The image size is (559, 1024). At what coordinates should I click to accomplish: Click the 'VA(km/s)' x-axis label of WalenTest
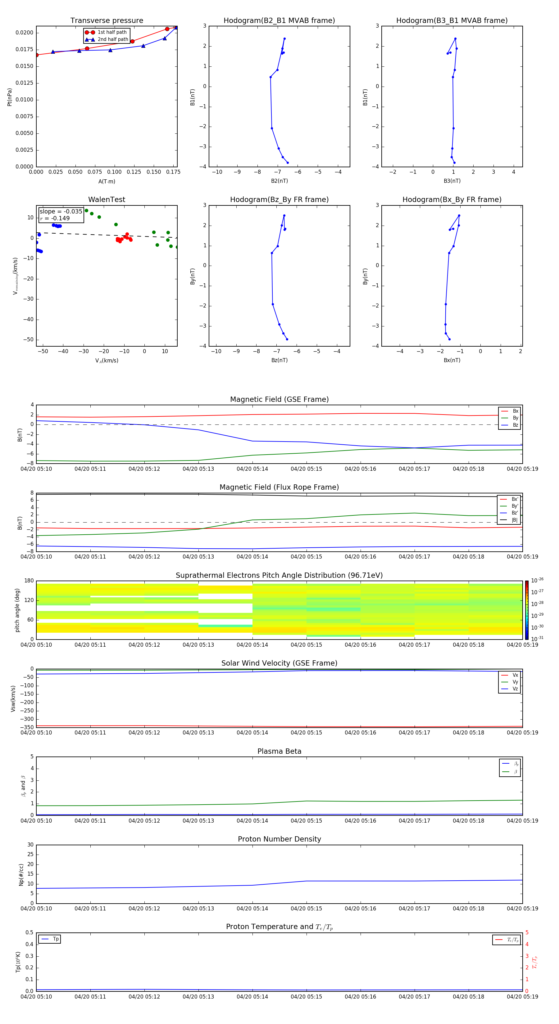click(107, 361)
